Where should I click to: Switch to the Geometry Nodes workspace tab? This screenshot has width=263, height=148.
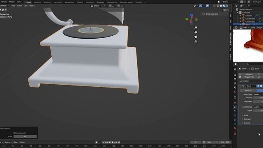pyautogui.click(x=126, y=2)
